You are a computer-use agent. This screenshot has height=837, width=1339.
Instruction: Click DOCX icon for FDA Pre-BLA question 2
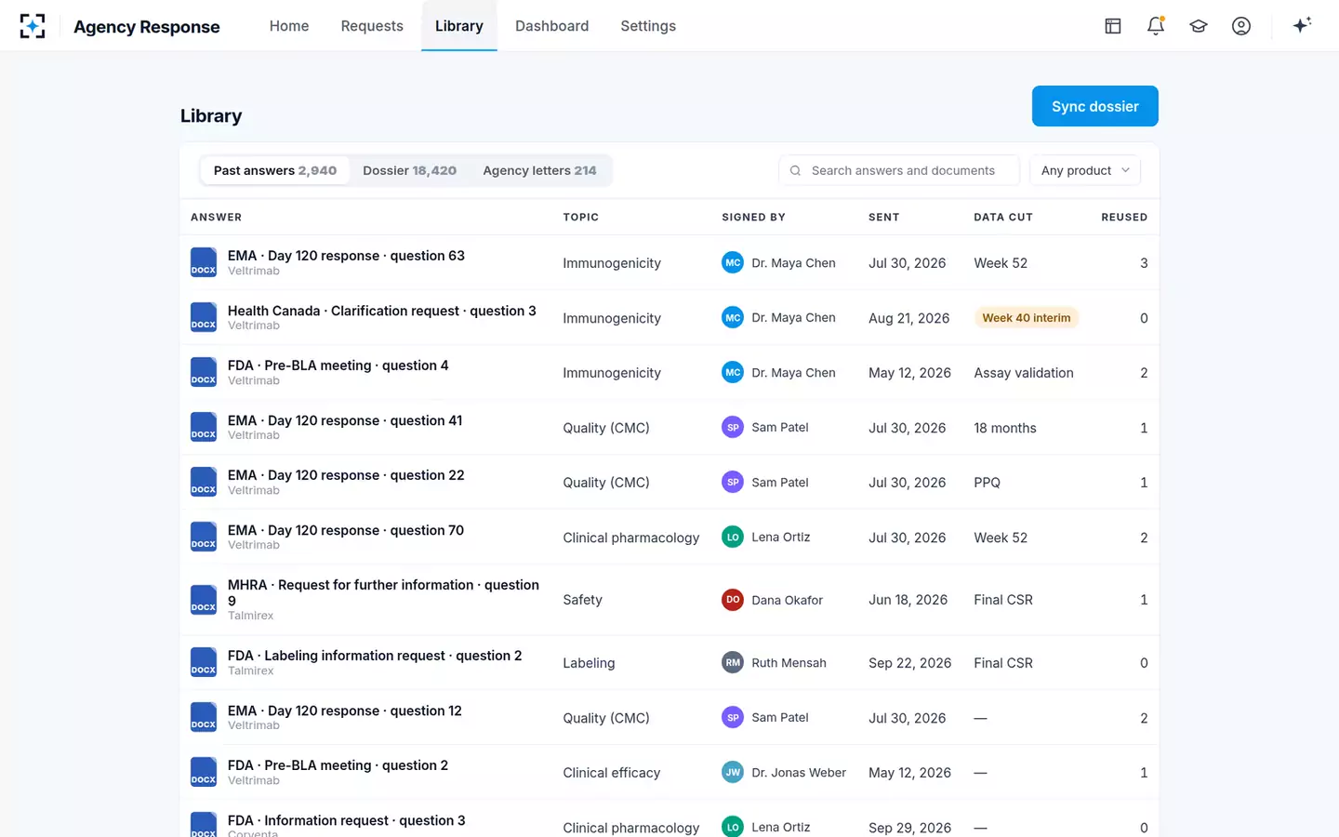pyautogui.click(x=204, y=772)
